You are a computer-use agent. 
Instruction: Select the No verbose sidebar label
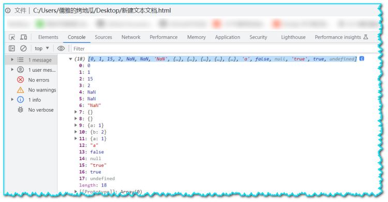click(41, 110)
